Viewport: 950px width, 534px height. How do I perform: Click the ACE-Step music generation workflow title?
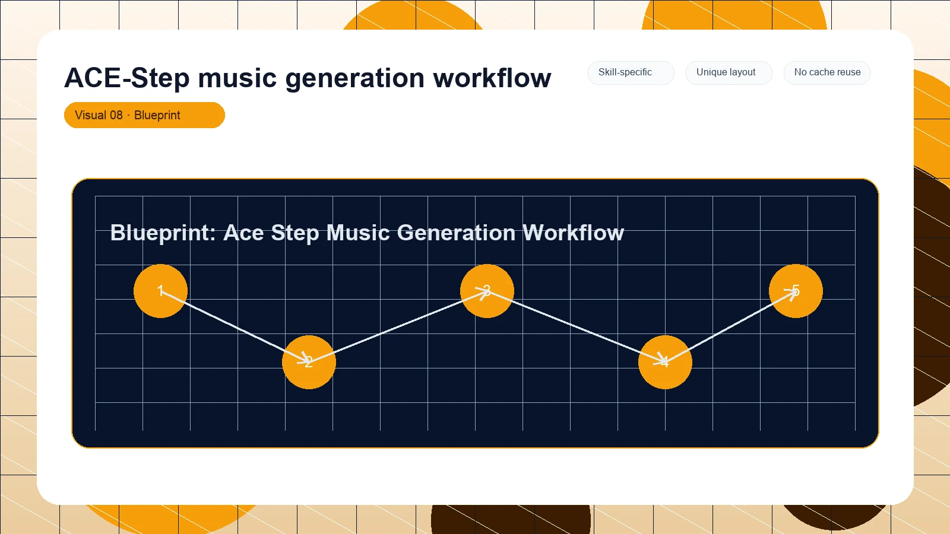(308, 78)
